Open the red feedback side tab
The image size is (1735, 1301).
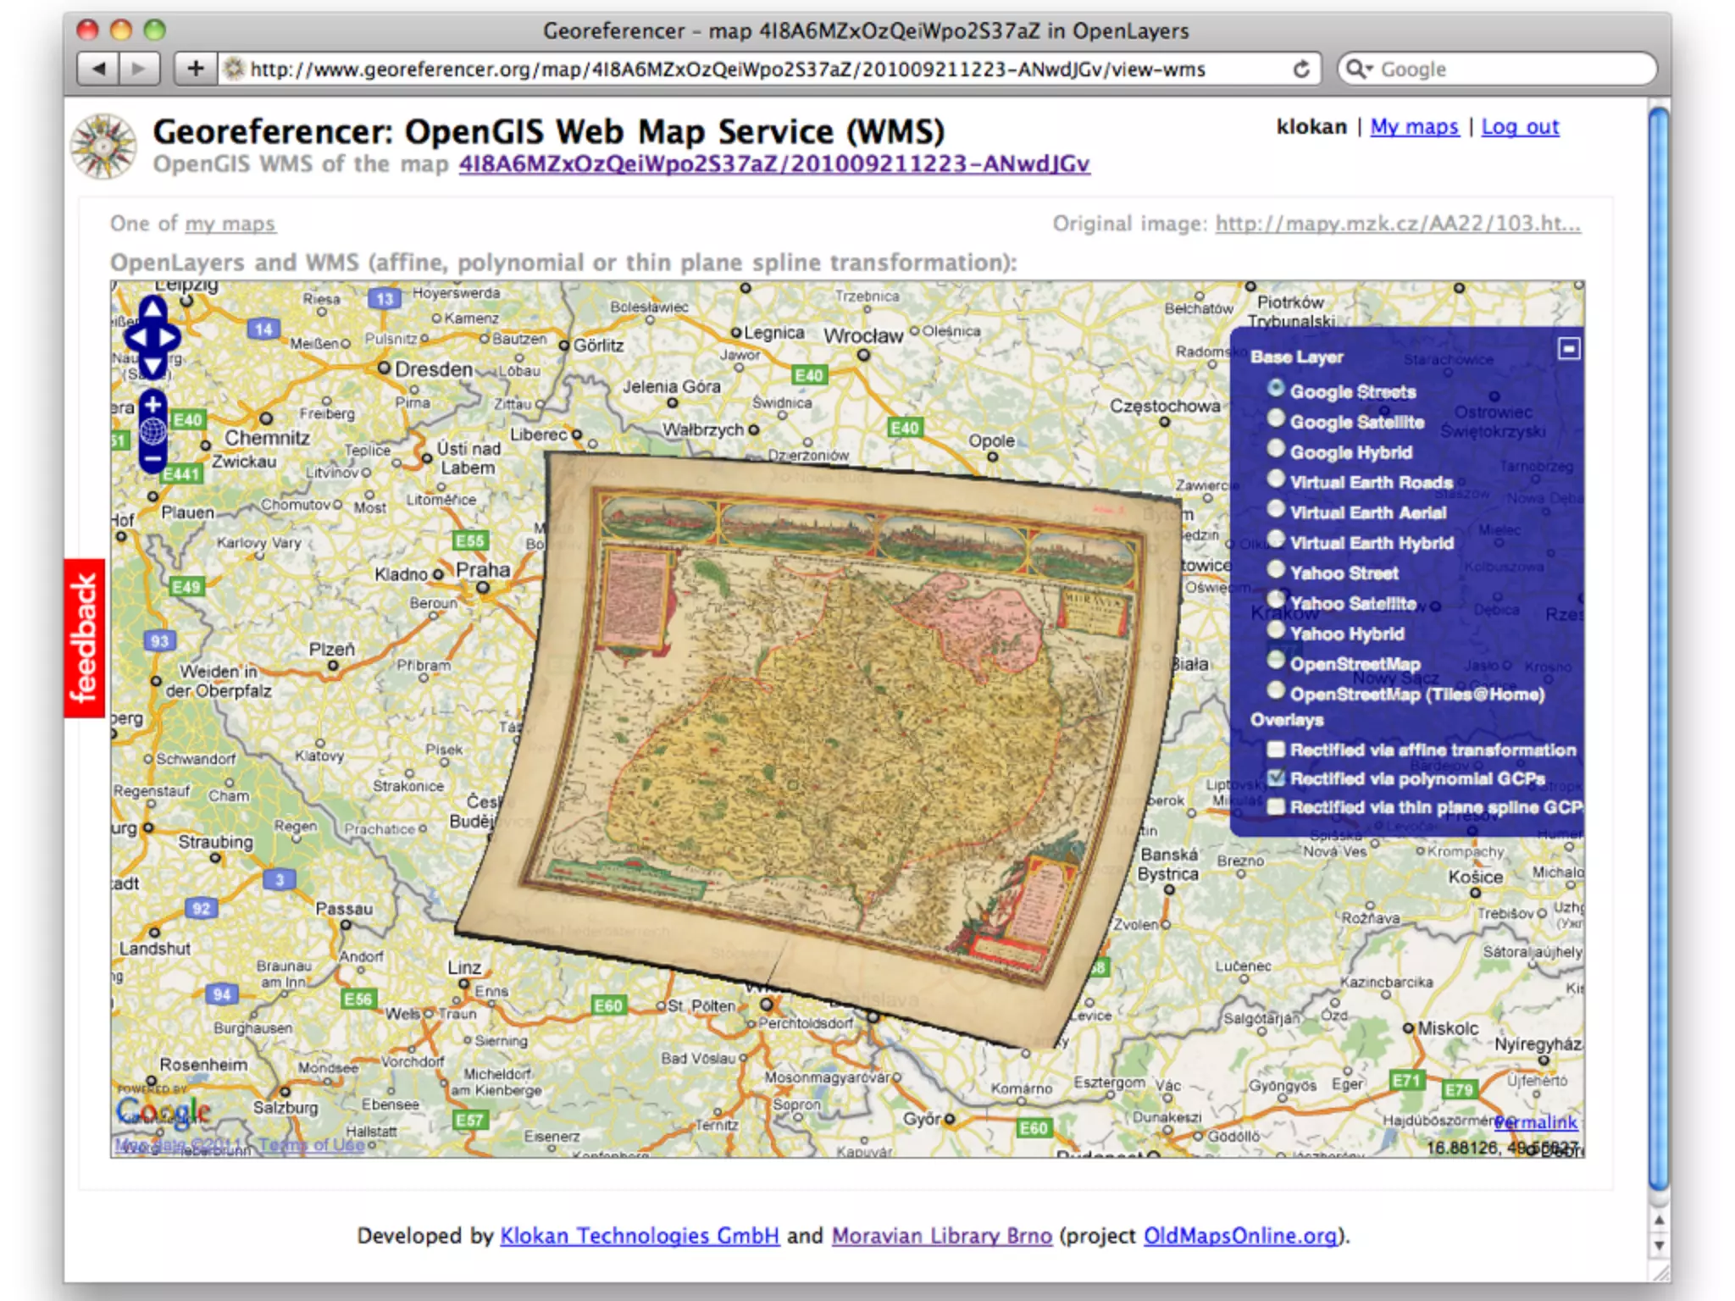pos(84,638)
